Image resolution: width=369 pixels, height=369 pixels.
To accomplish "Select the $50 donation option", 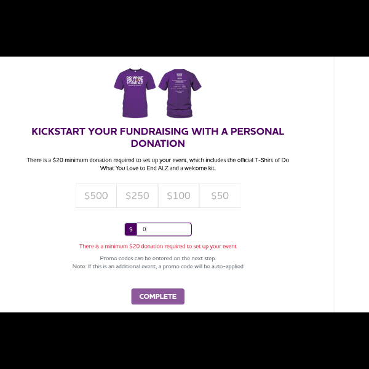I will pyautogui.click(x=220, y=196).
